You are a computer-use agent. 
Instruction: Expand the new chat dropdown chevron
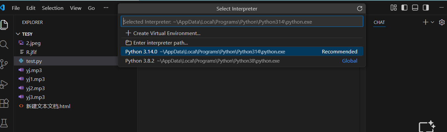click(x=432, y=22)
